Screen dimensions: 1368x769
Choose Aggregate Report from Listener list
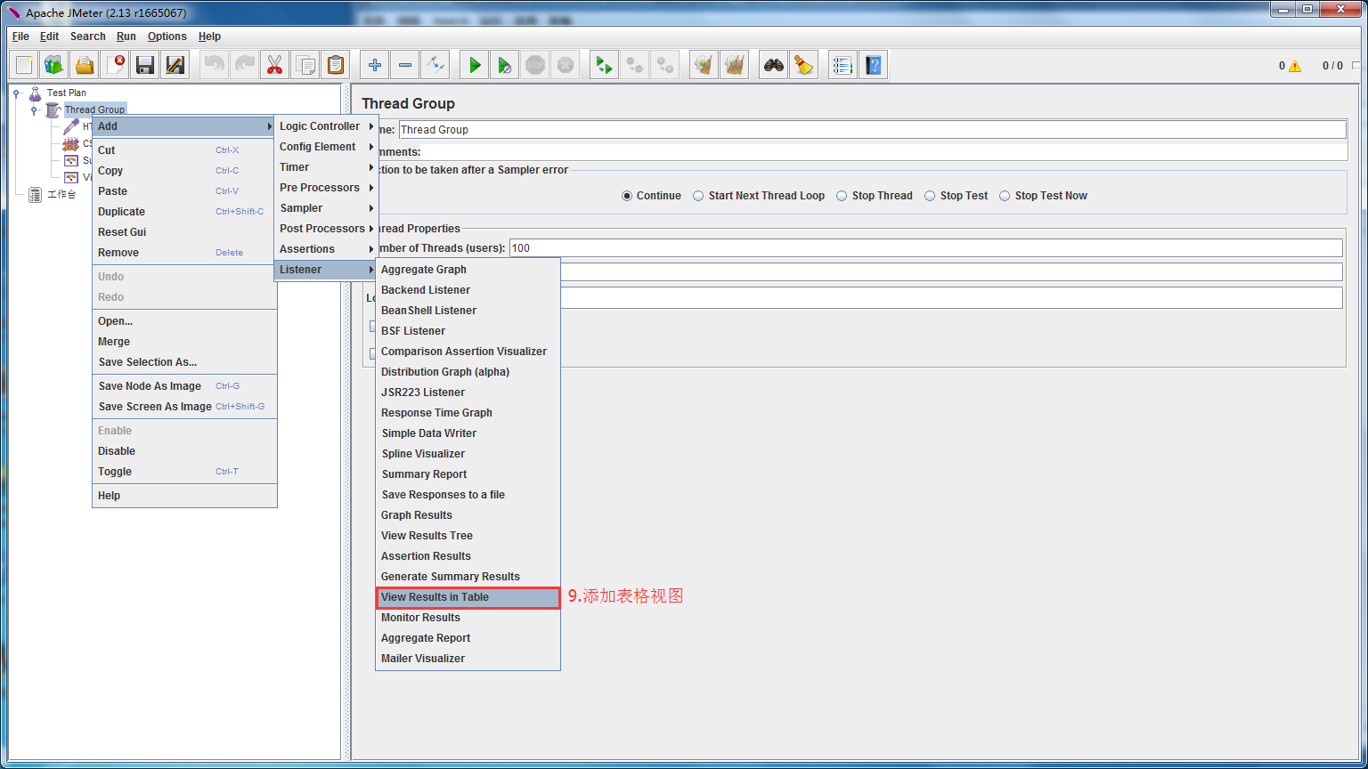[x=468, y=638]
